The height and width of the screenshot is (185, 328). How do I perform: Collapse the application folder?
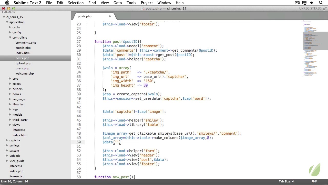coord(7,22)
